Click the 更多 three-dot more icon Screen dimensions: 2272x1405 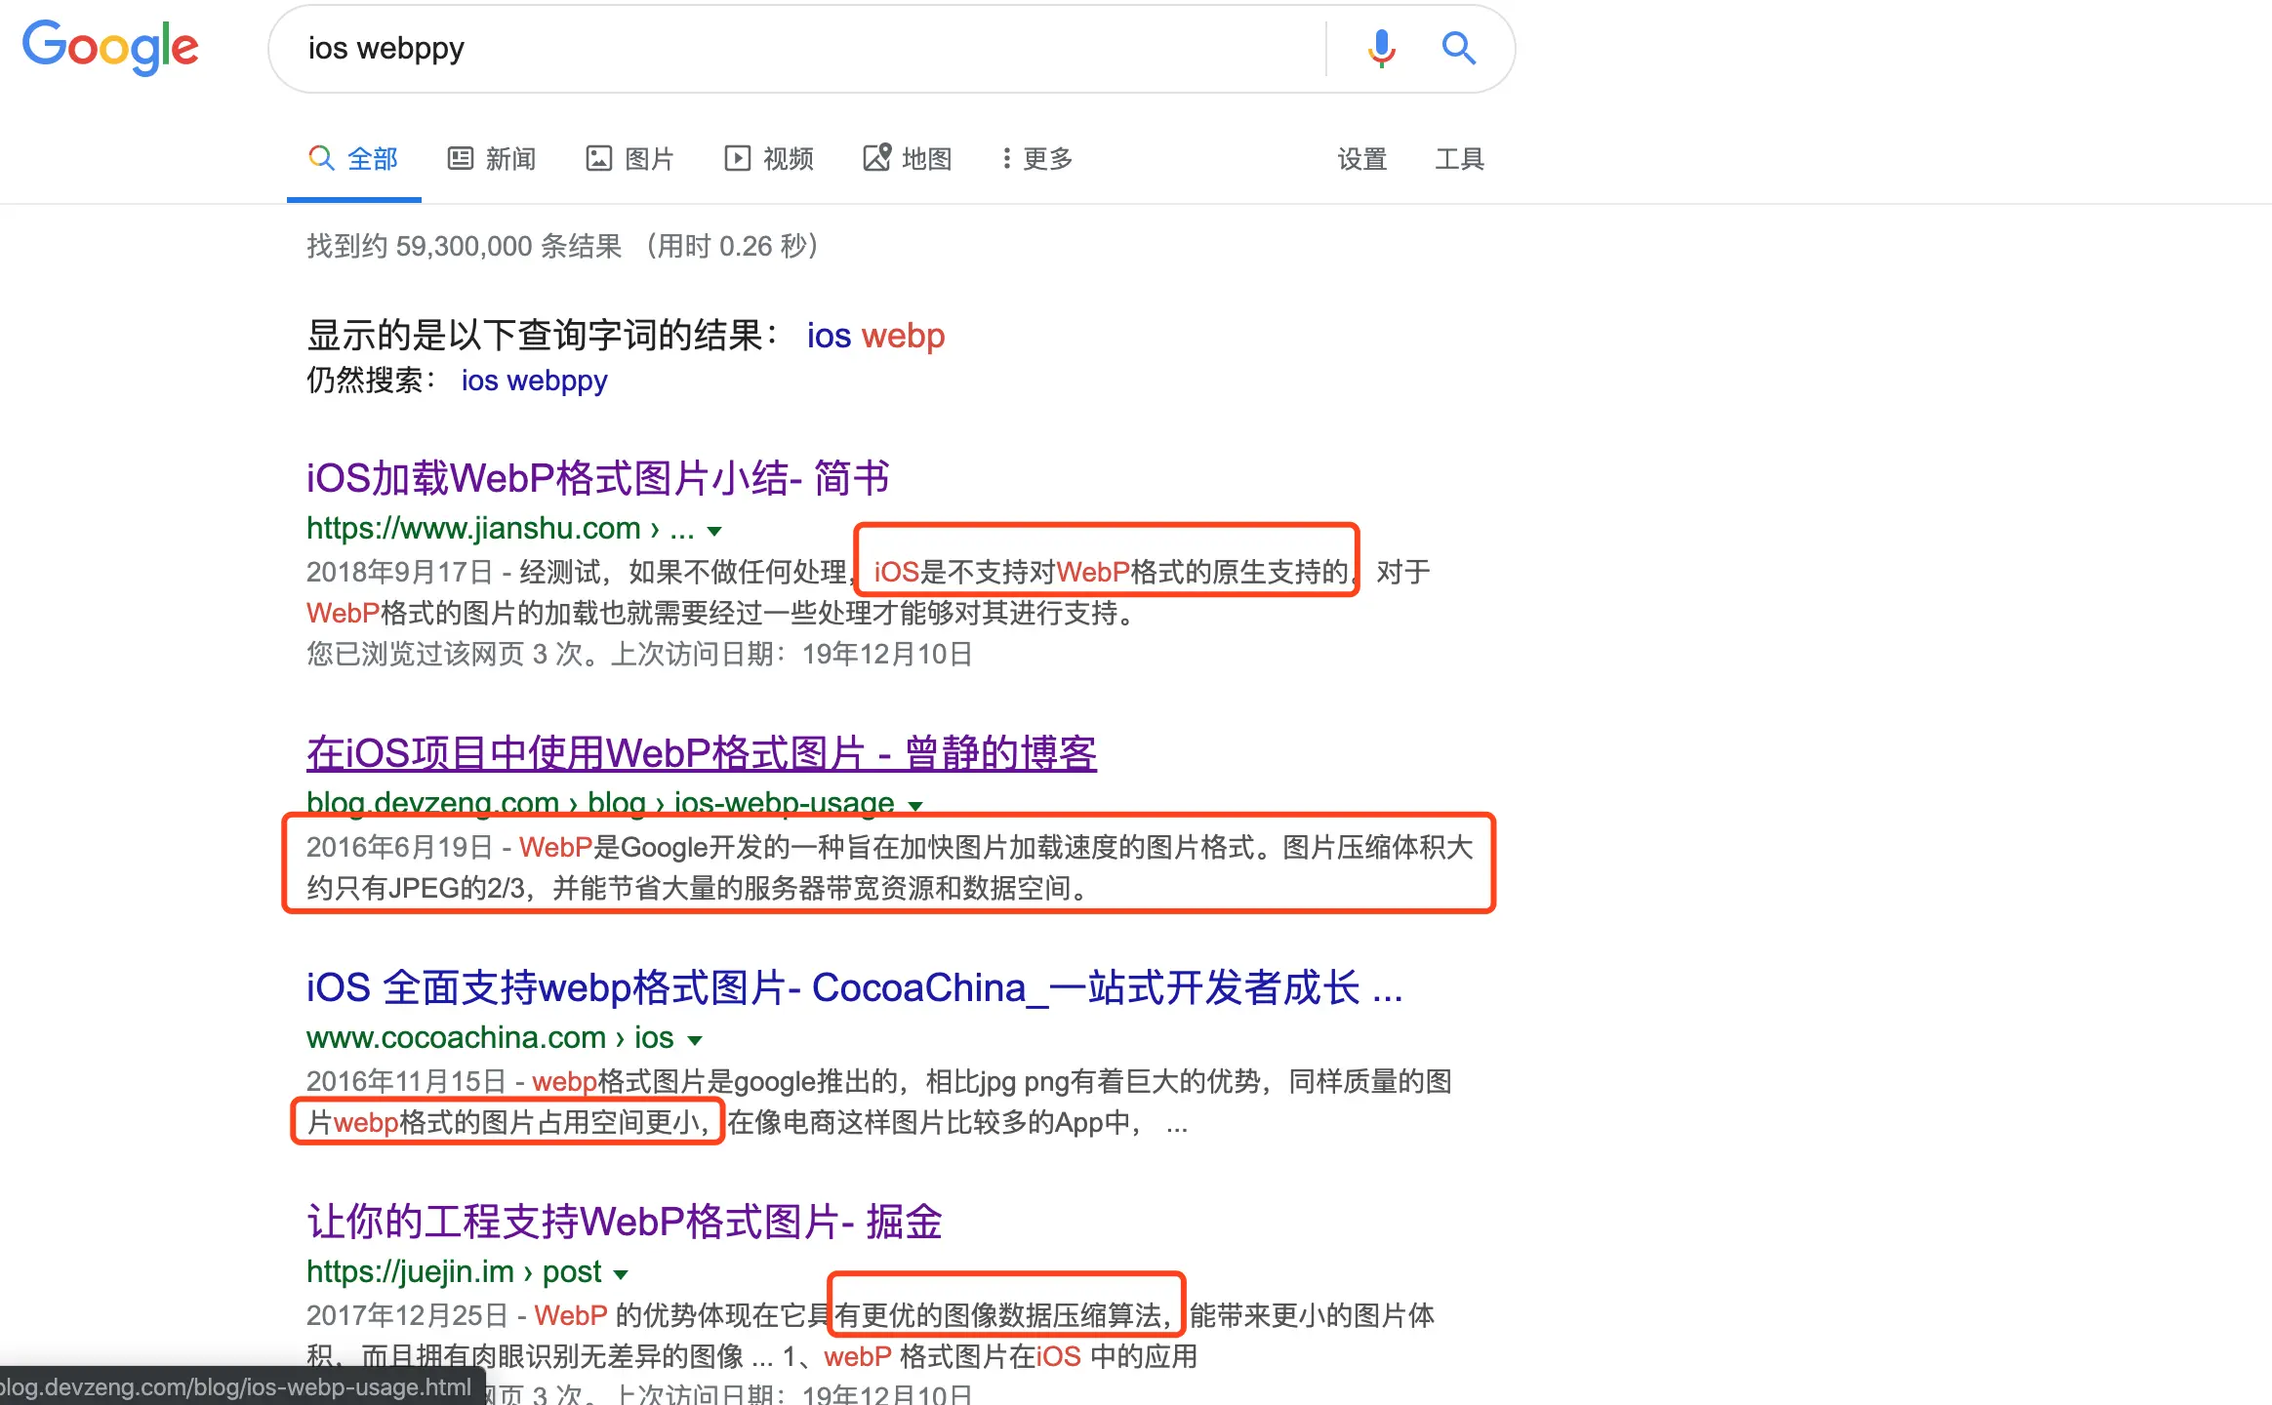tap(1006, 157)
